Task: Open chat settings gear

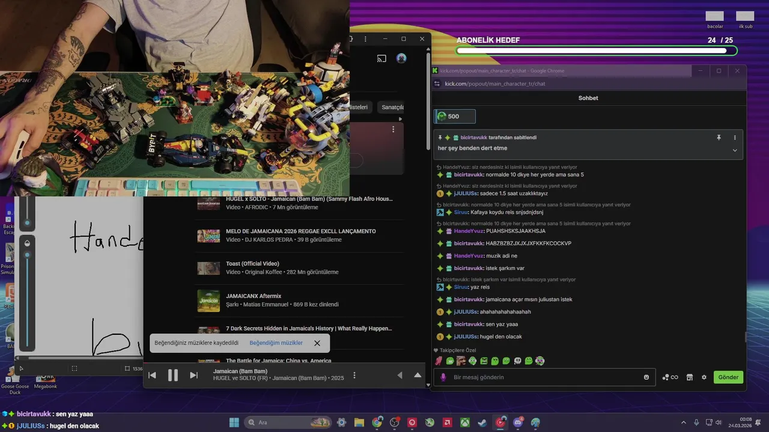Action: (704, 377)
